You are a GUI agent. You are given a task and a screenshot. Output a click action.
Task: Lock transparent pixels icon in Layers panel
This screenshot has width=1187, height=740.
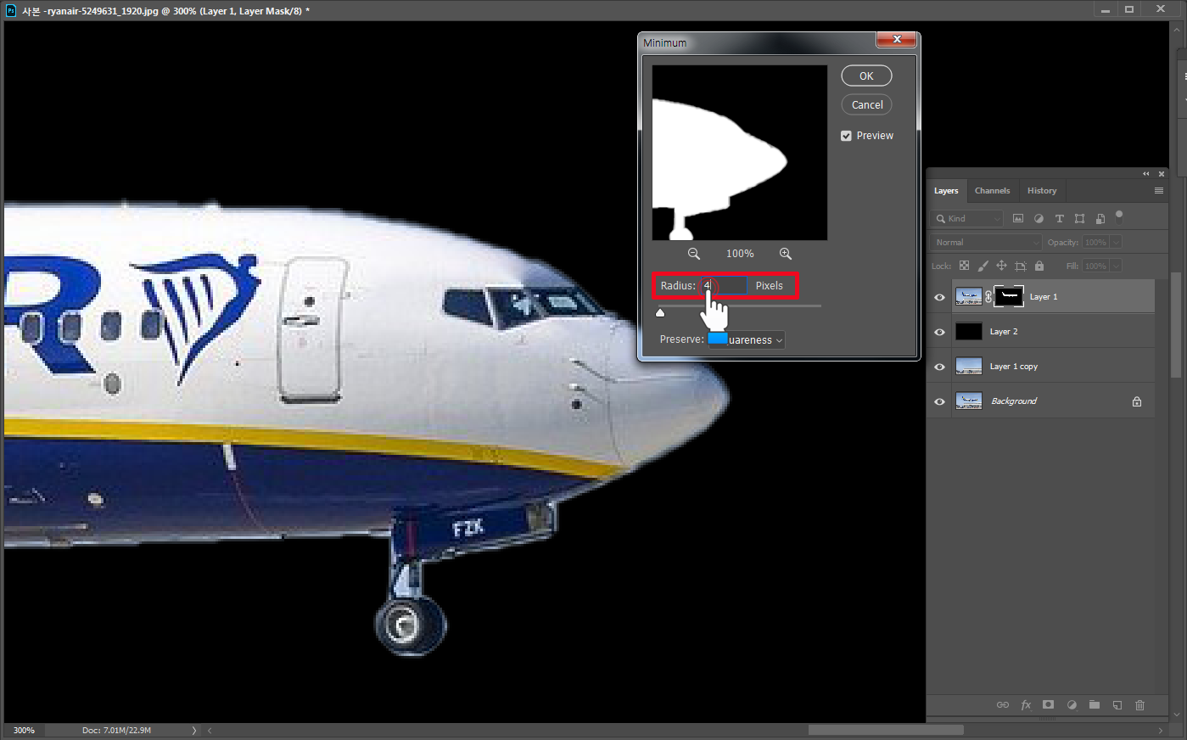pos(964,266)
